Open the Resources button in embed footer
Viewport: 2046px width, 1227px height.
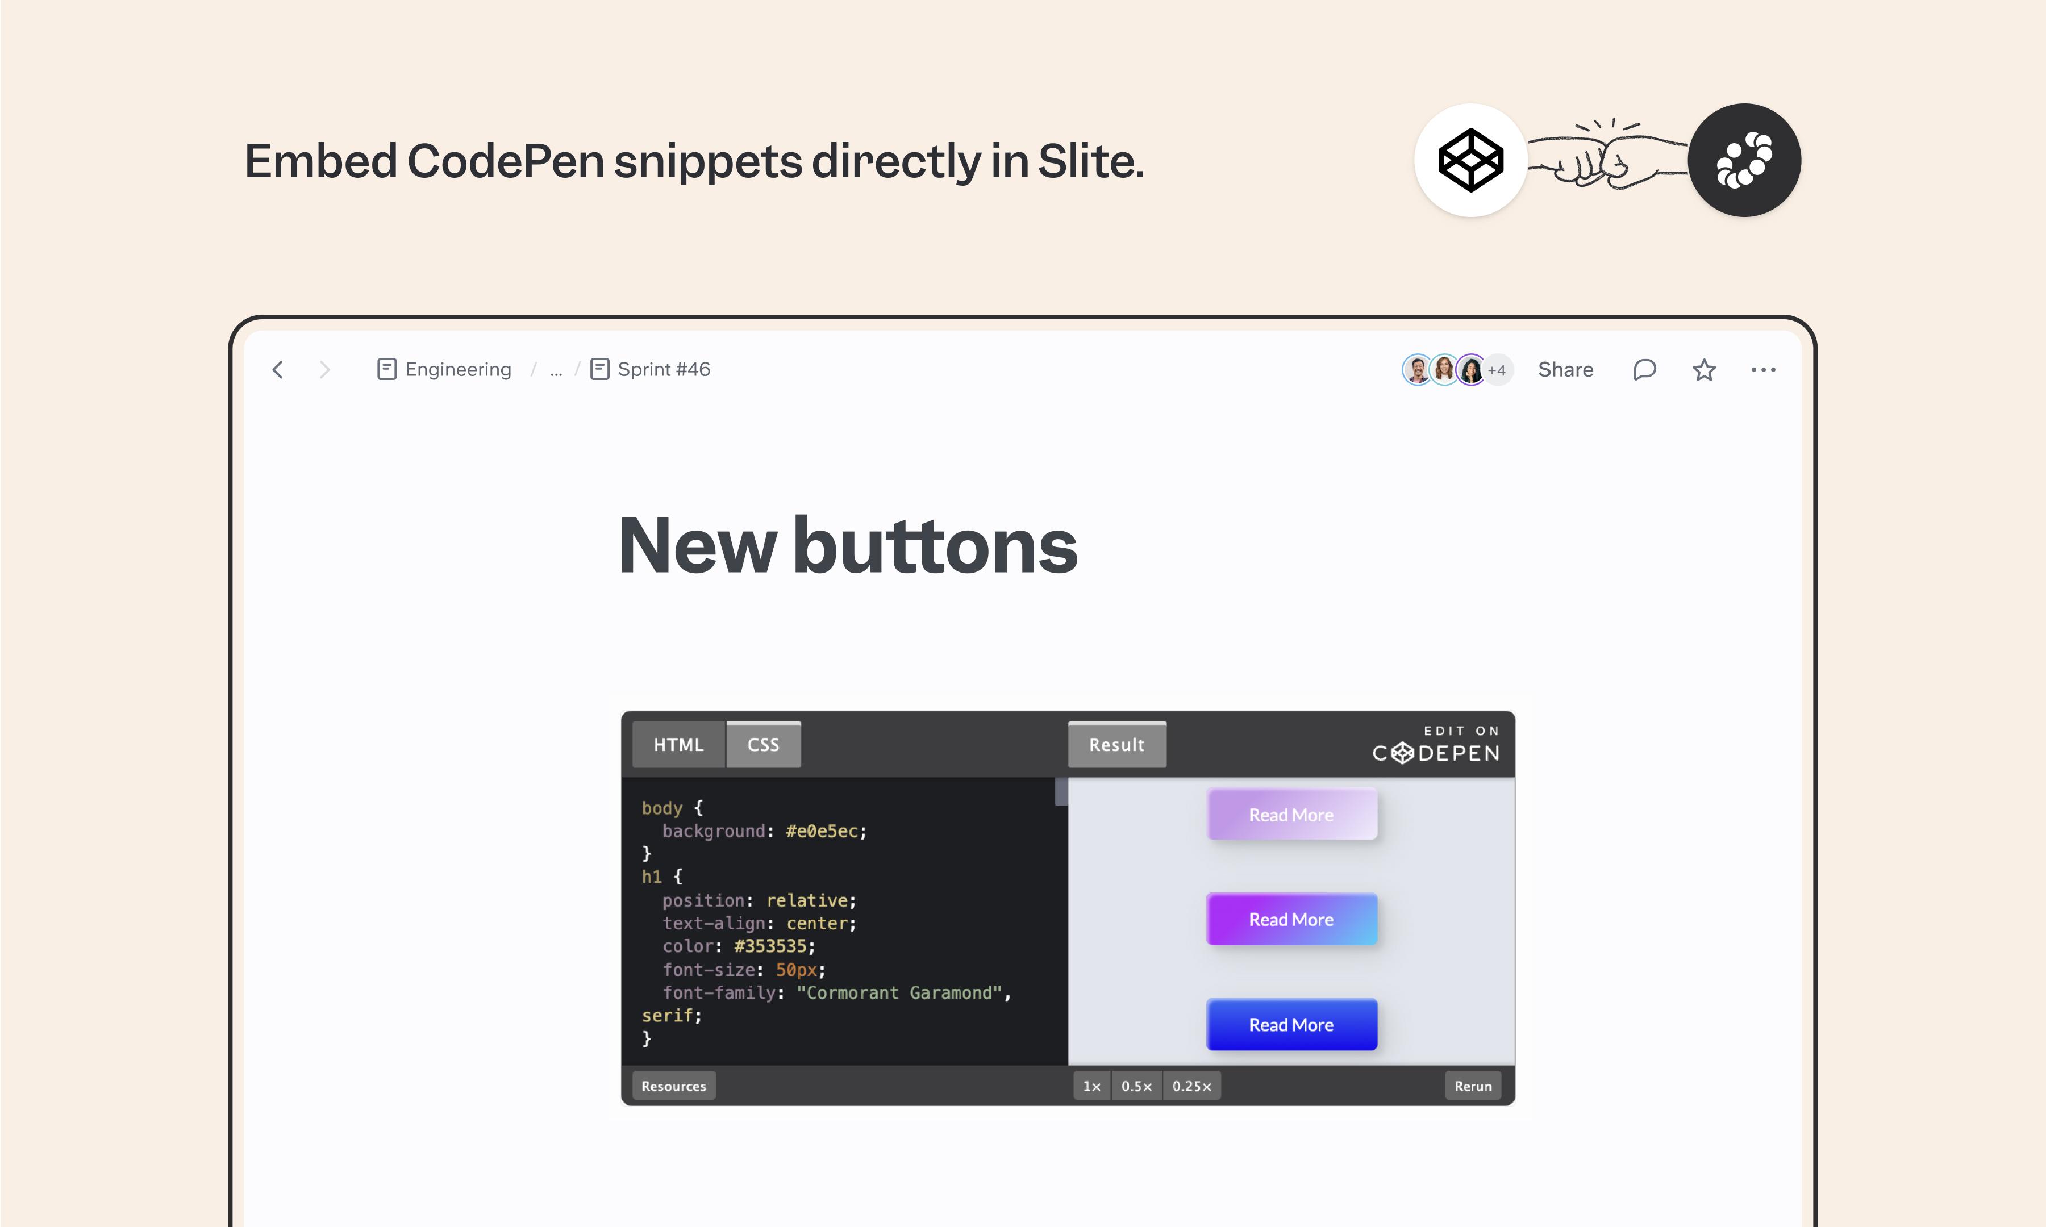pos(674,1086)
